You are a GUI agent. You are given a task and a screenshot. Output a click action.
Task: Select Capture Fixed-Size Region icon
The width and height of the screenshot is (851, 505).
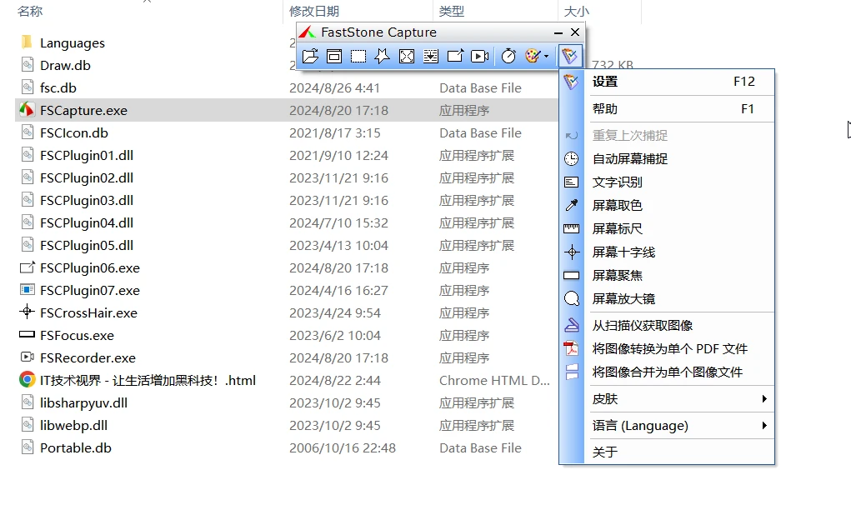pos(455,56)
